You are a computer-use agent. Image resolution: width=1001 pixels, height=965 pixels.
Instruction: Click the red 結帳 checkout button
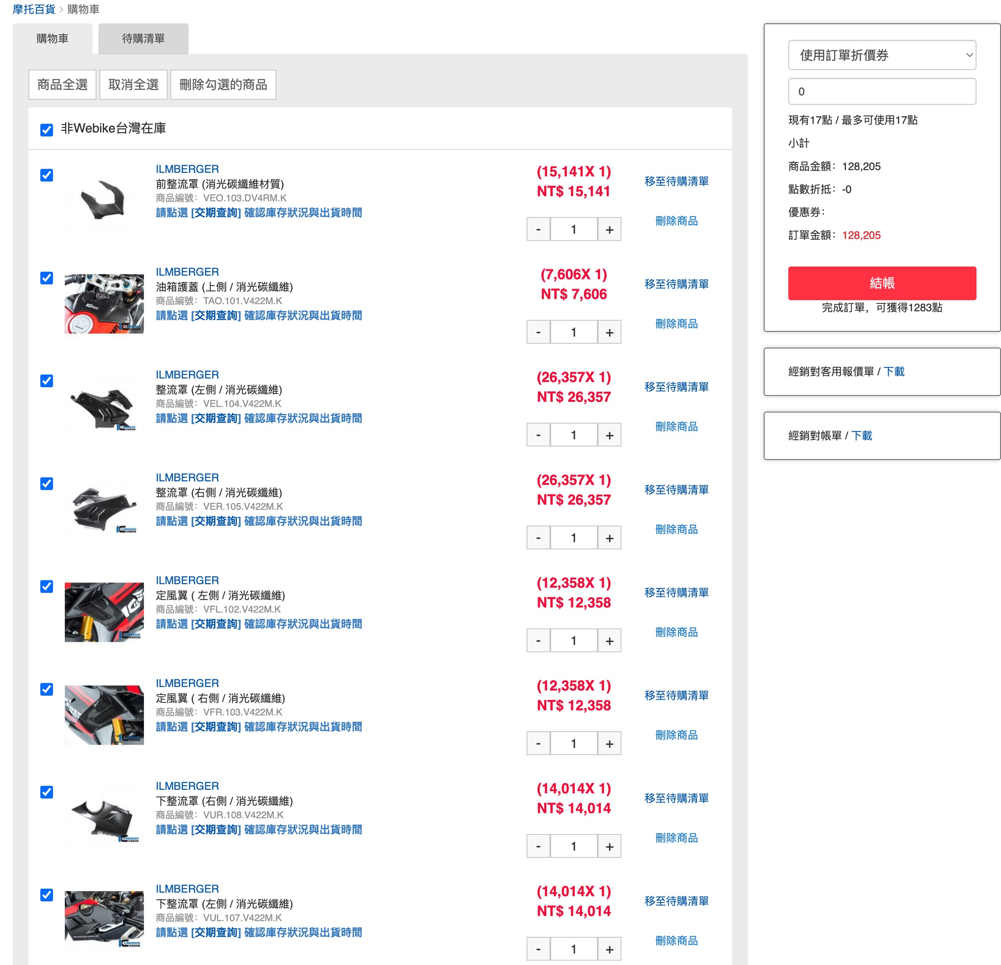[x=882, y=283]
